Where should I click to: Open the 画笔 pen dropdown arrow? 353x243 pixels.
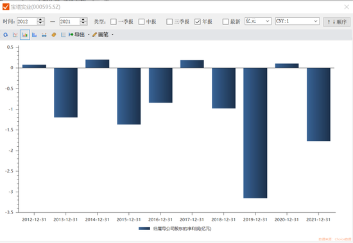tap(112, 35)
